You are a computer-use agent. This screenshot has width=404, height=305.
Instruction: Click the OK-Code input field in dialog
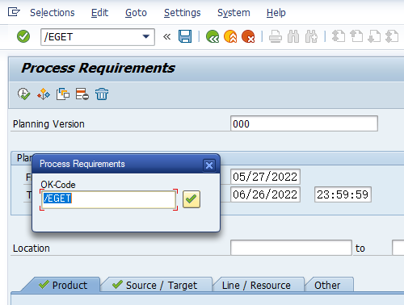pos(108,199)
